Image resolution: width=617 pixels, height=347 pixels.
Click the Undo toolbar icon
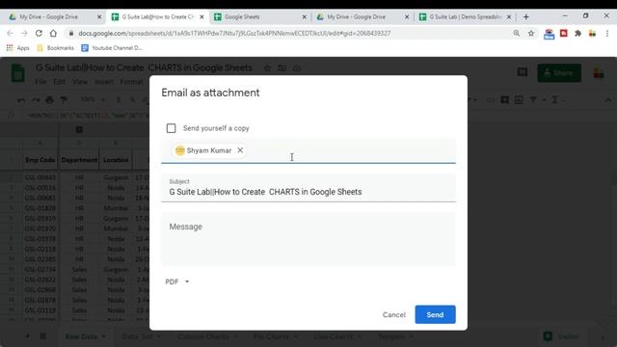pos(21,100)
